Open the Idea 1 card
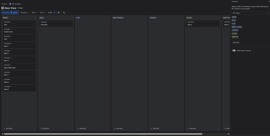 point(19,45)
